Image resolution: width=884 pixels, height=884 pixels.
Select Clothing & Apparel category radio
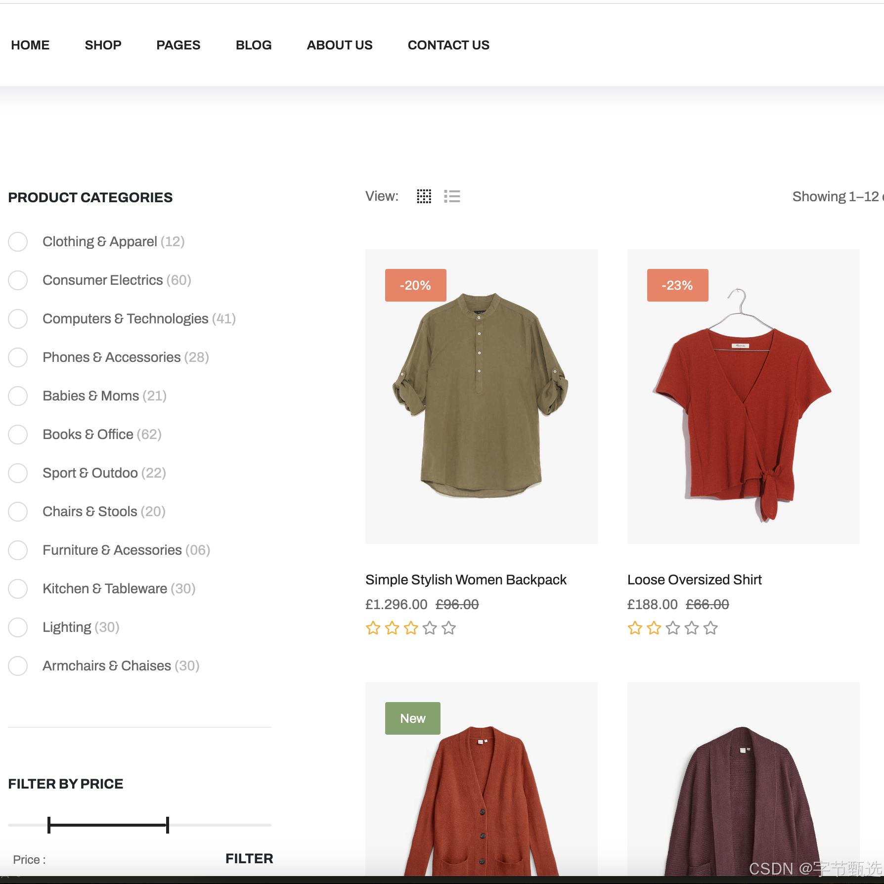18,242
